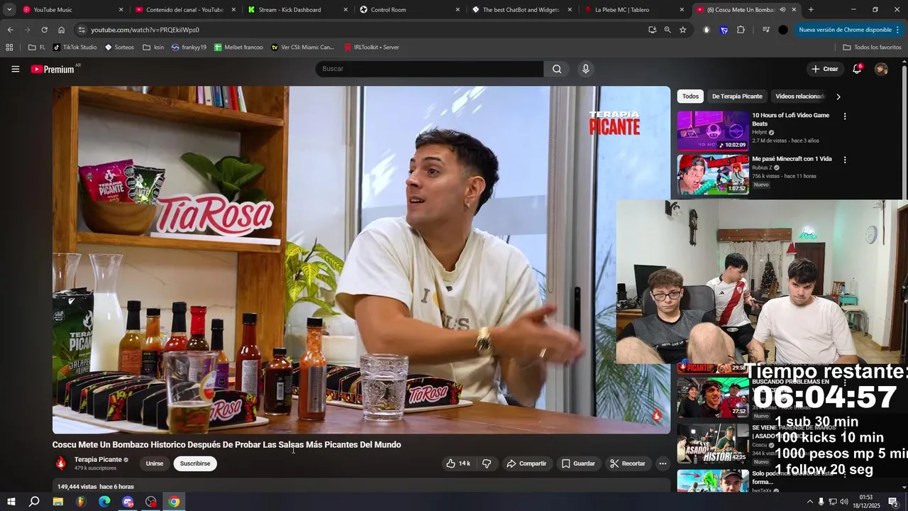908x511 pixels.
Task: Open options for 10 Hours of Lofi video
Action: (844, 116)
